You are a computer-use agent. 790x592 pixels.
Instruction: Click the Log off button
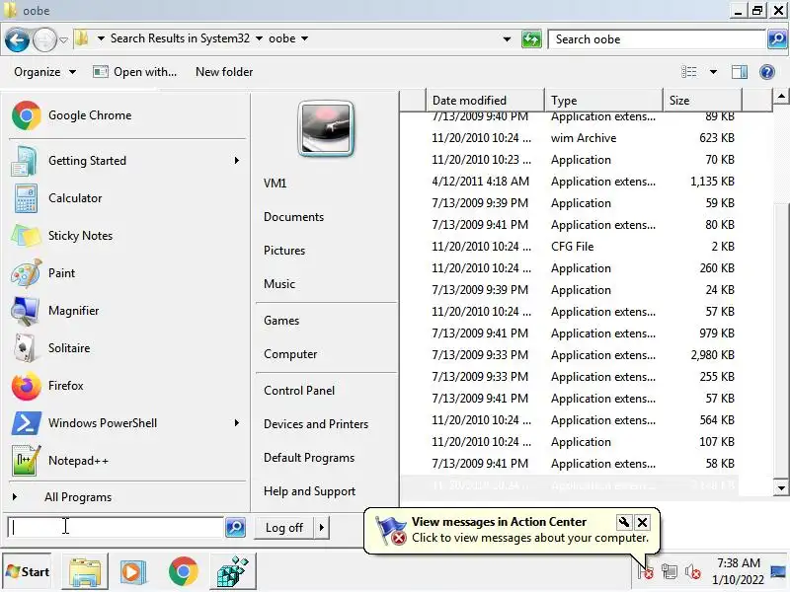tap(284, 528)
